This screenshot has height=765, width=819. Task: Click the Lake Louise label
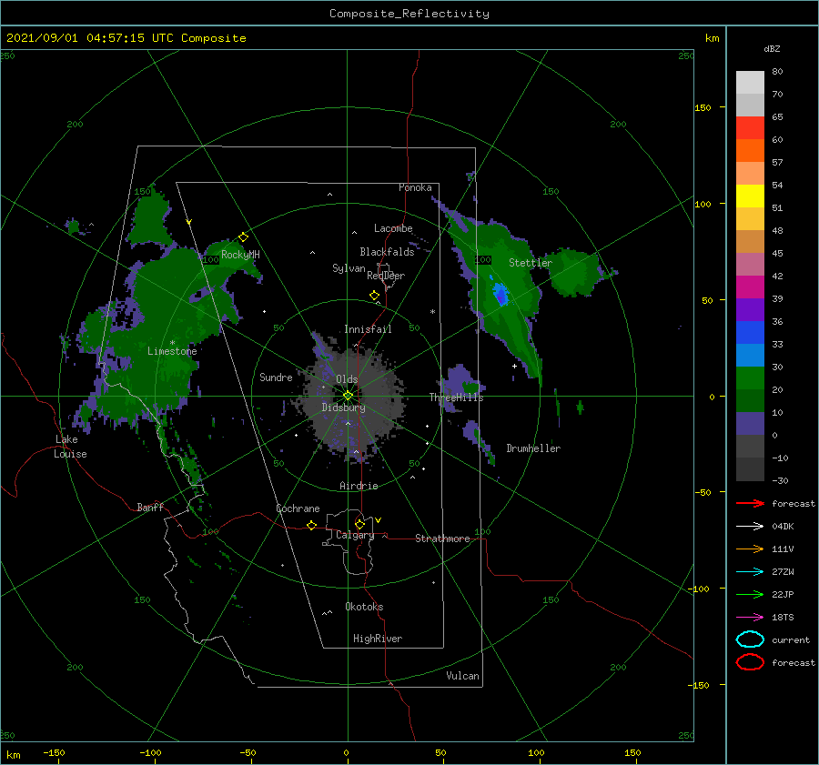[70, 447]
